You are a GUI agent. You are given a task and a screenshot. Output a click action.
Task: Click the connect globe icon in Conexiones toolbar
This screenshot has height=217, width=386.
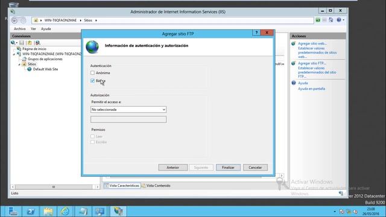click(13, 43)
